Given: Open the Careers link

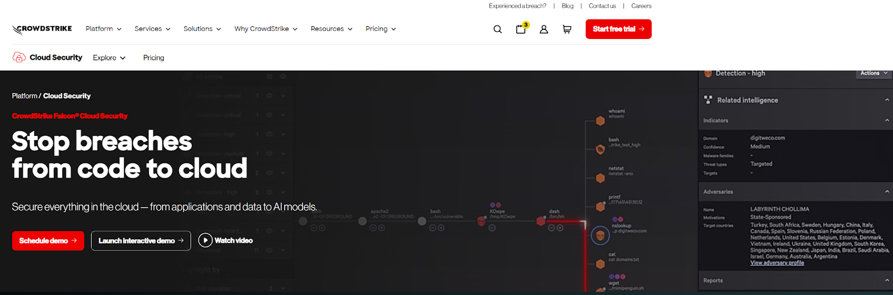Looking at the screenshot, I should click(x=641, y=6).
